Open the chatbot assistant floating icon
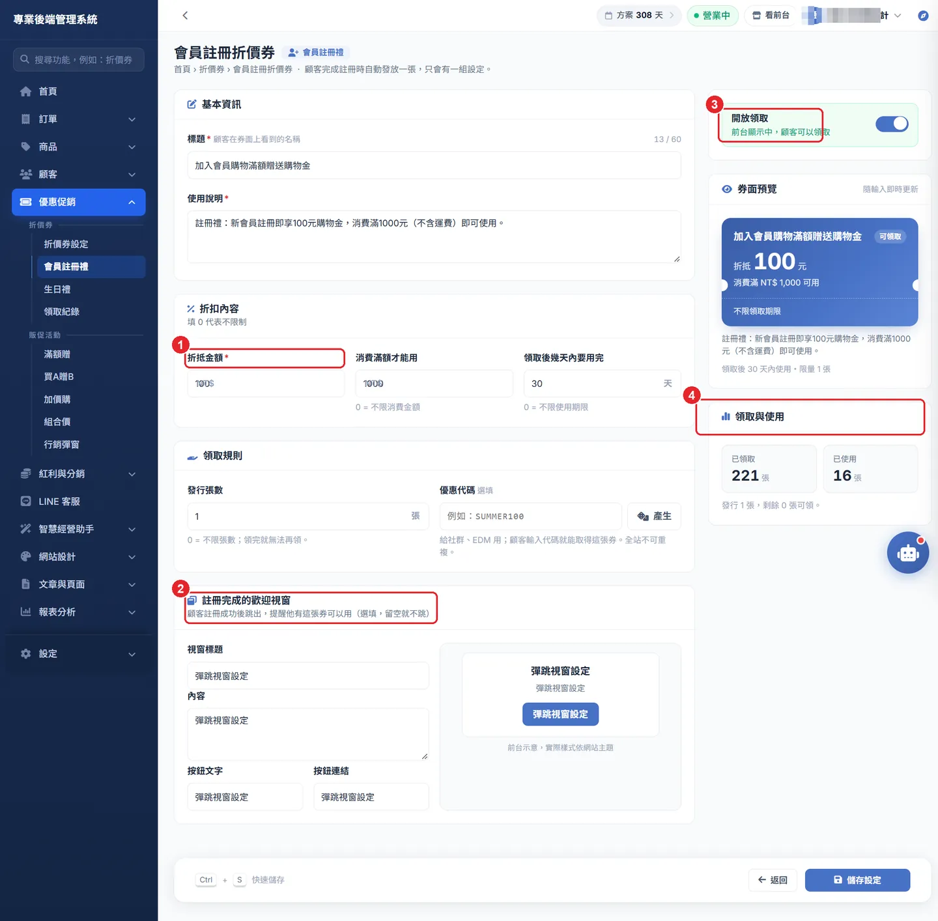The image size is (938, 921). pyautogui.click(x=907, y=553)
